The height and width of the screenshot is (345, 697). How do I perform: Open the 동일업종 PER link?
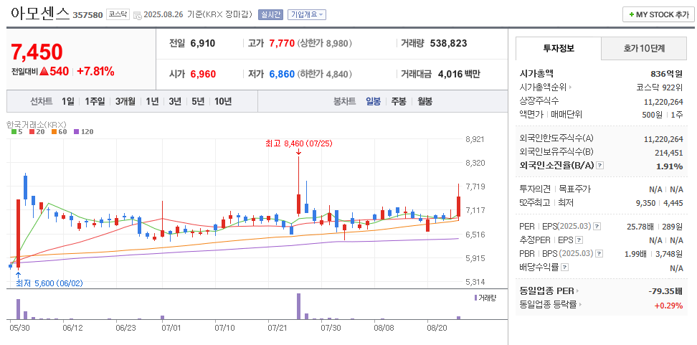pyautogui.click(x=549, y=291)
